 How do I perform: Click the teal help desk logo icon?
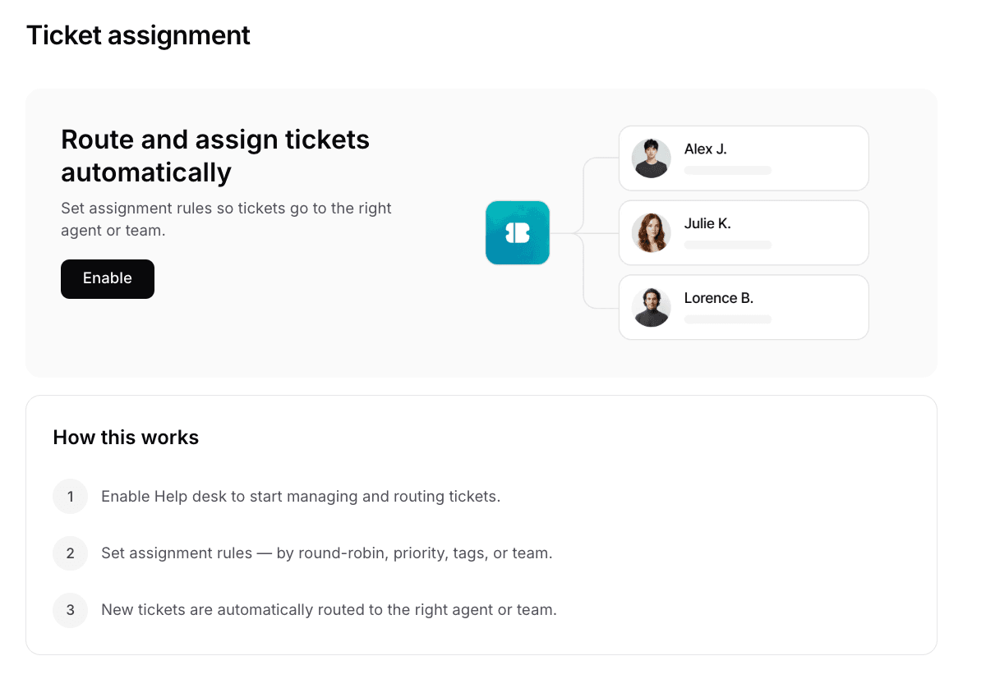click(x=518, y=233)
